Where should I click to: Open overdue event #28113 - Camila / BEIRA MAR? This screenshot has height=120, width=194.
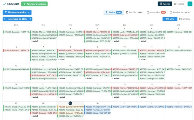[97, 72]
